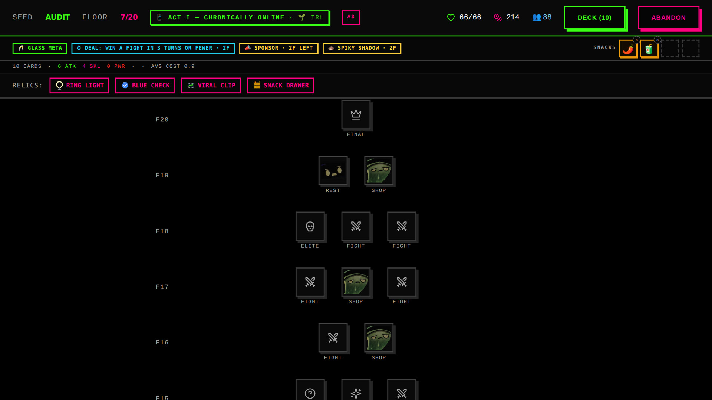Screen dimensions: 712x400
Task: Inspect the Ring Light relic
Action: tap(79, 85)
